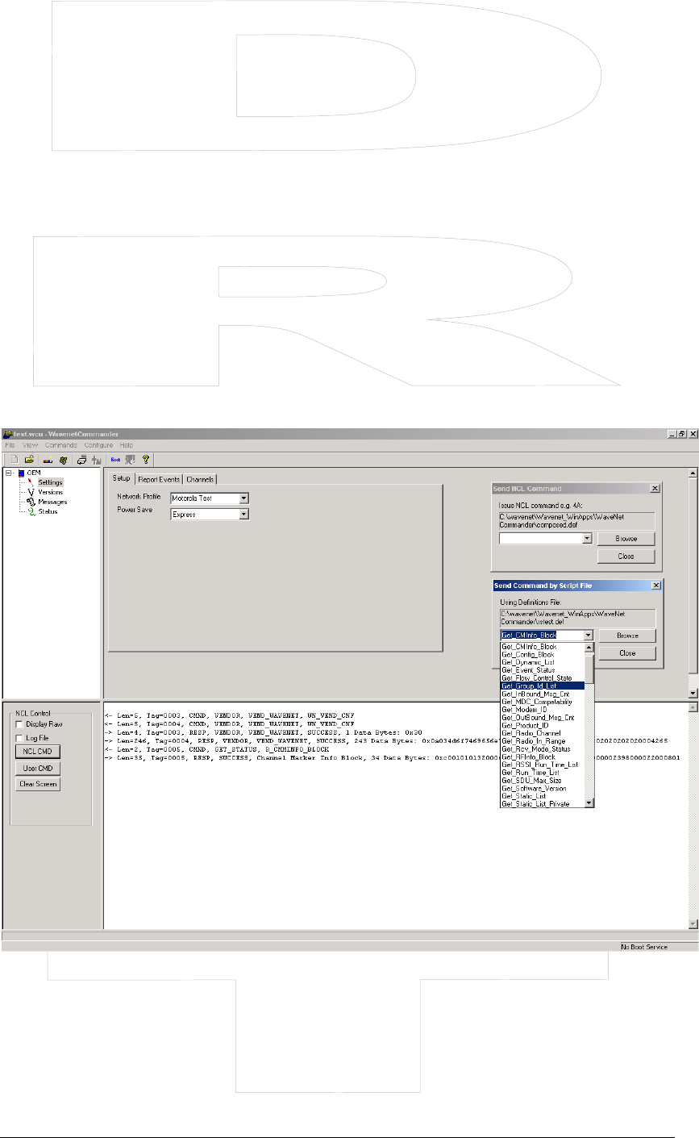Click the Boot toolbar icon
This screenshot has width=699, height=1138.
(114, 459)
